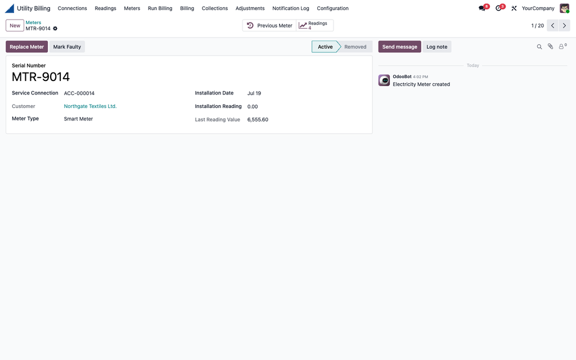Open the Billing menu
Screen dimensions: 576x360
click(x=187, y=8)
